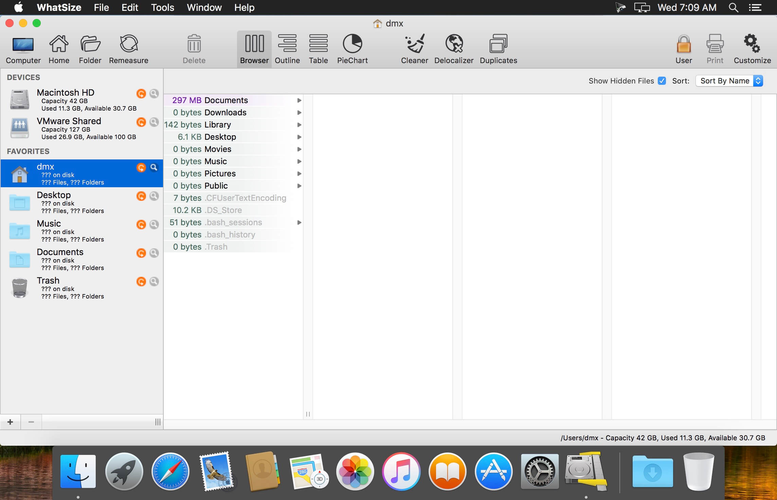777x500 pixels.
Task: Select the .bash_history file row
Action: pyautogui.click(x=233, y=235)
